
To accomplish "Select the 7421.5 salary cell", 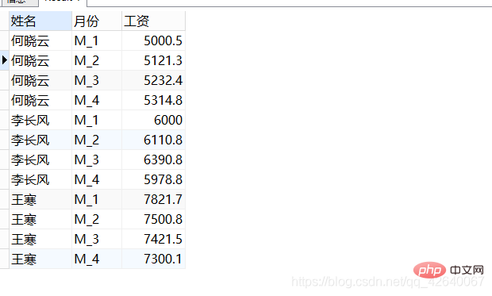I will 154,239.
